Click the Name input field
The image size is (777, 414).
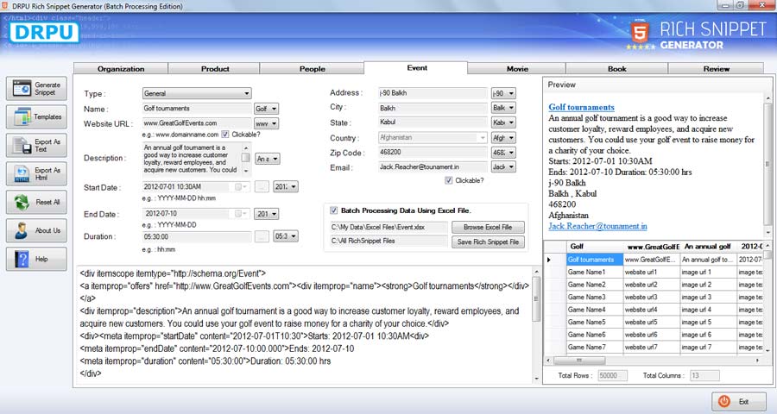click(x=197, y=109)
